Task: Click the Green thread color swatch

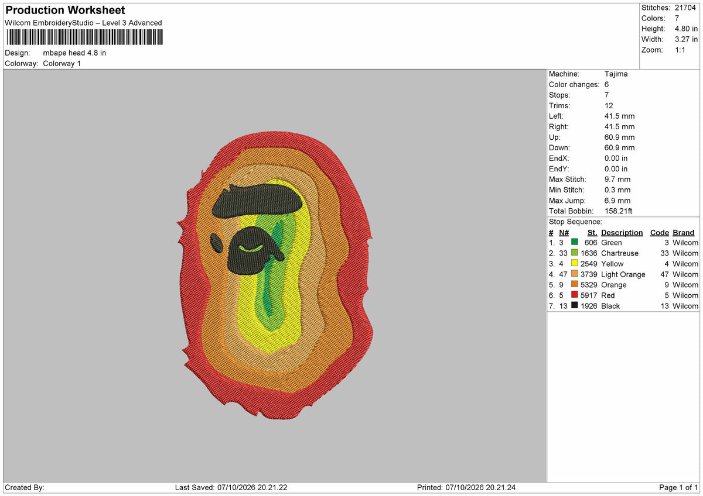Action: [575, 243]
